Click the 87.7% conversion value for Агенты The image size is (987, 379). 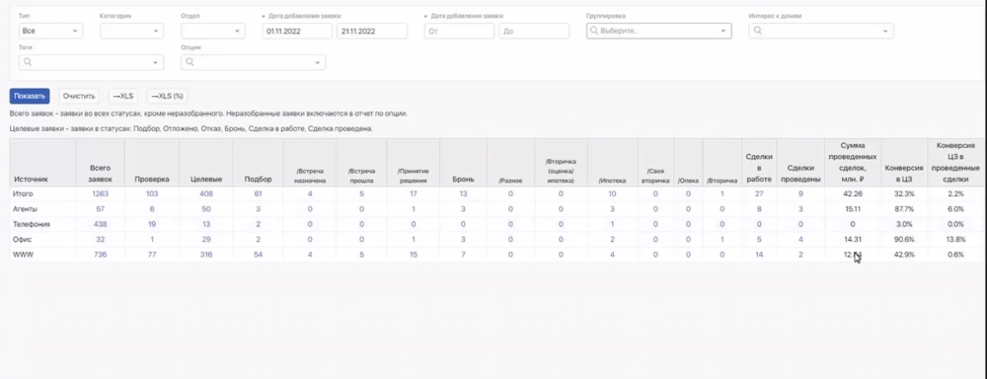point(904,209)
